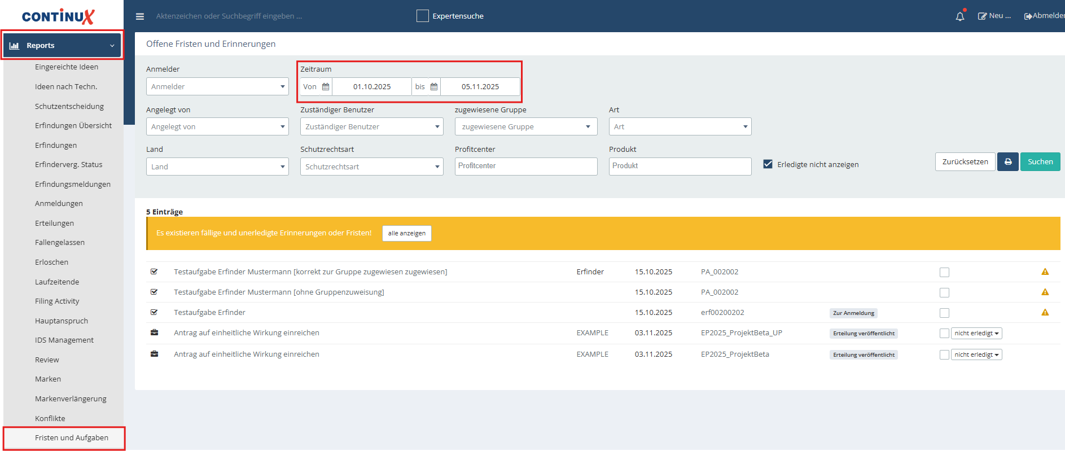Open the Anmelder dropdown
Image resolution: width=1065 pixels, height=451 pixels.
coord(217,87)
